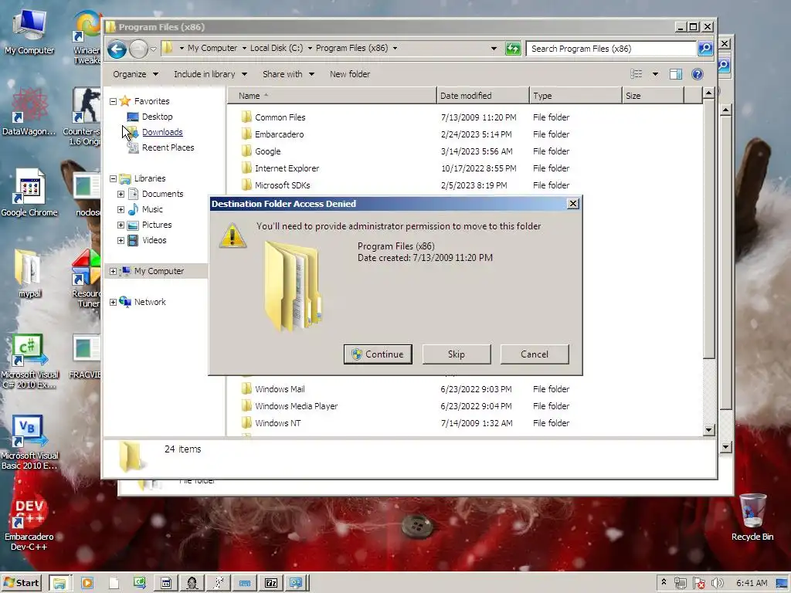This screenshot has width=791, height=593.
Task: Sort by the Size column header
Action: (654, 95)
